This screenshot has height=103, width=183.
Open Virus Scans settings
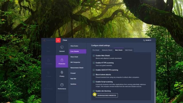point(74,46)
